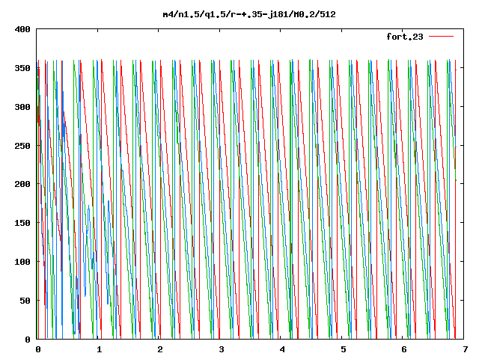Click the red legend line sample
This screenshot has height=359, width=479.
click(441, 37)
